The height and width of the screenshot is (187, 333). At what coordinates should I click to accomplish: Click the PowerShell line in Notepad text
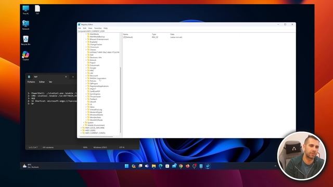click(52, 94)
